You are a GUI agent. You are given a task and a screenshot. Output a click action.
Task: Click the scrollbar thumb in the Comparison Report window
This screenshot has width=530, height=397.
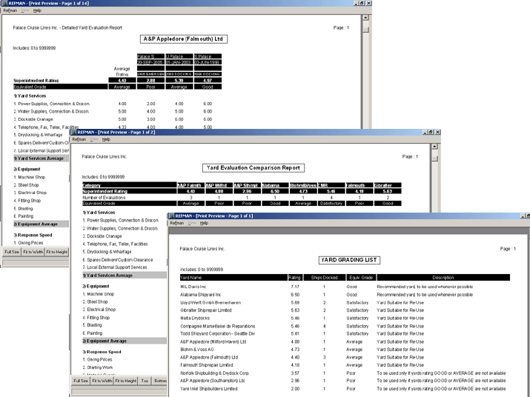coord(435,157)
